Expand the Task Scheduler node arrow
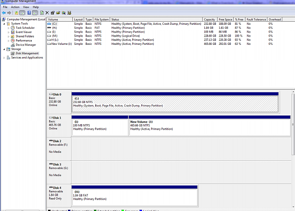Image resolution: width=295 pixels, height=211 pixels. (9, 28)
